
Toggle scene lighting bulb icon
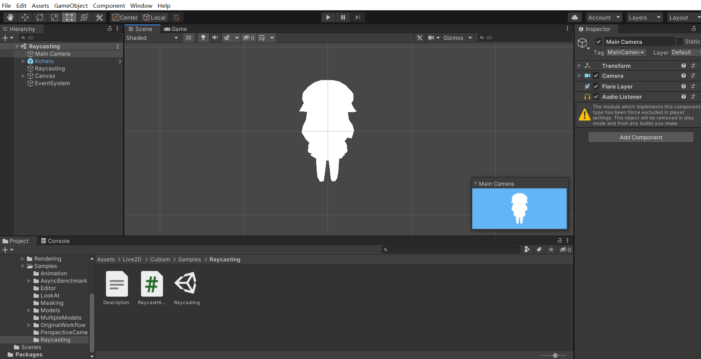coord(203,38)
